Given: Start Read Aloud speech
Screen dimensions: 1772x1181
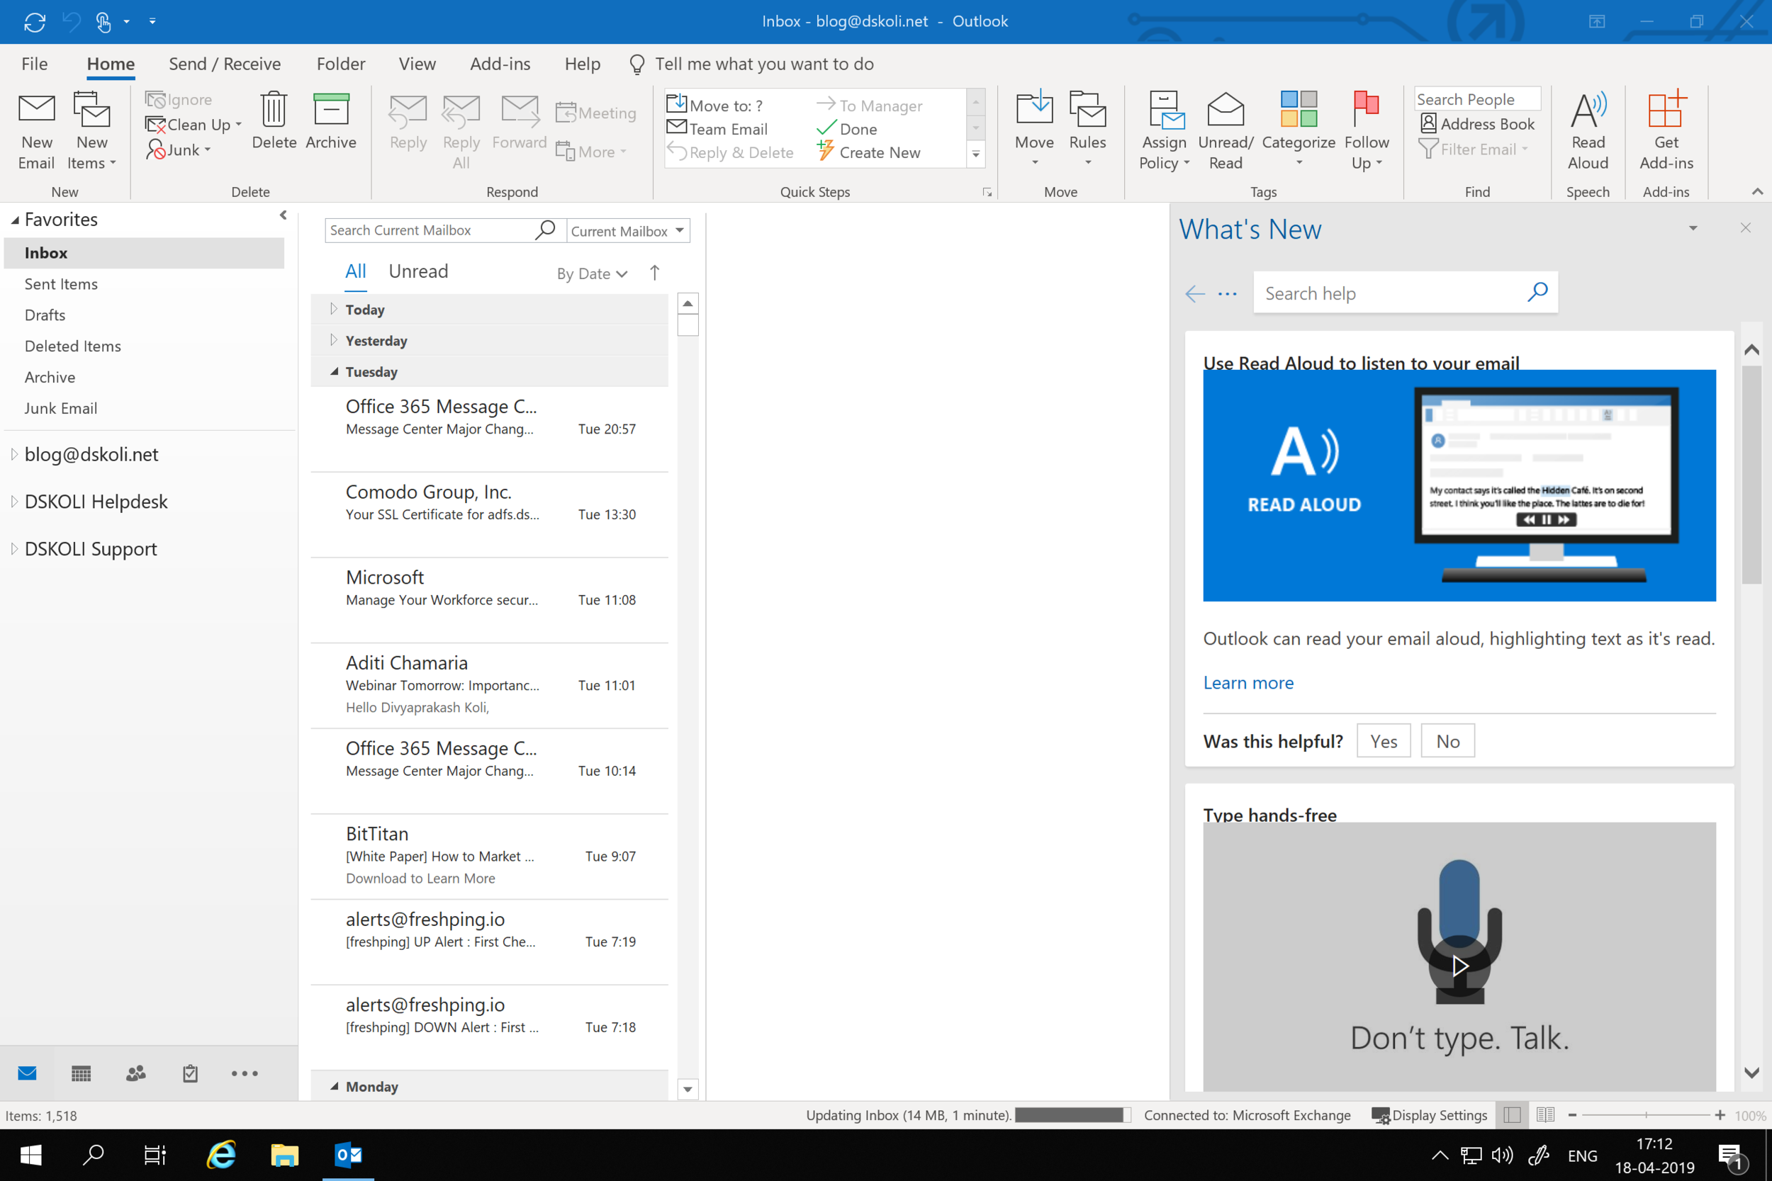Looking at the screenshot, I should pos(1588,132).
